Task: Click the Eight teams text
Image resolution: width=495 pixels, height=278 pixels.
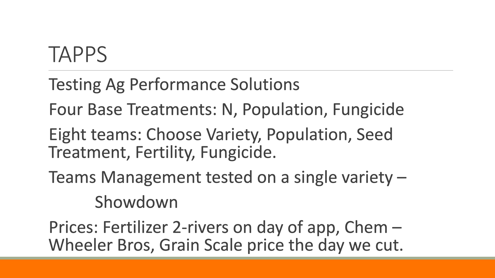Action: coord(95,134)
